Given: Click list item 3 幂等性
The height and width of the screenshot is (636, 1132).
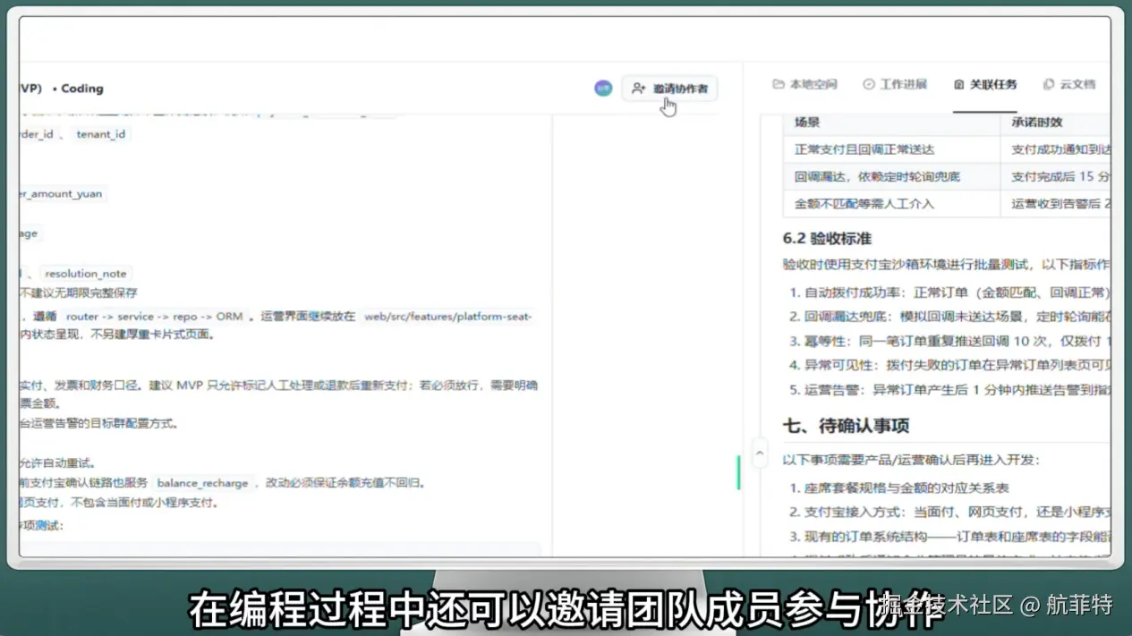Looking at the screenshot, I should click(x=949, y=341).
